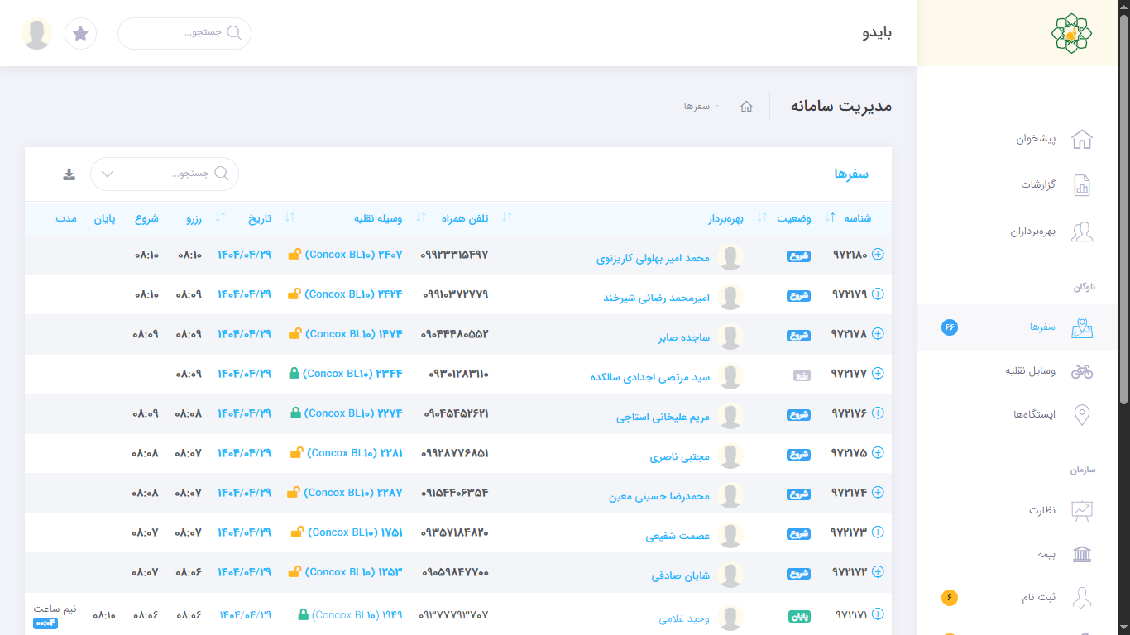
Task: Click the unlocked padlock icon for vehicle 2407
Action: pyautogui.click(x=294, y=255)
